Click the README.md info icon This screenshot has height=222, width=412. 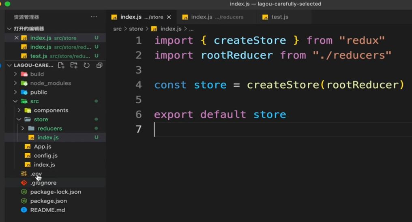pyautogui.click(x=24, y=210)
